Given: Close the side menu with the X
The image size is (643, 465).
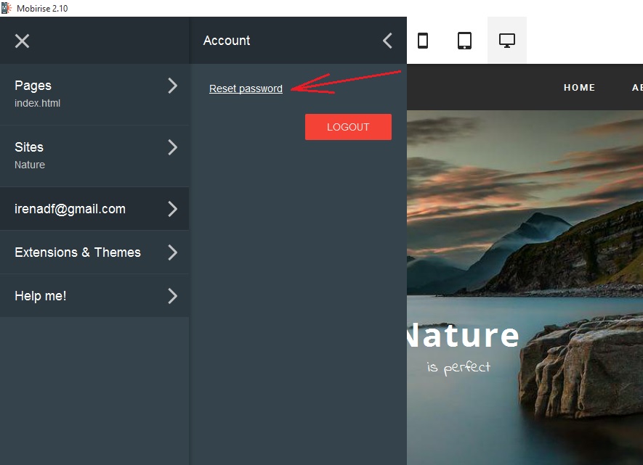Looking at the screenshot, I should (22, 41).
